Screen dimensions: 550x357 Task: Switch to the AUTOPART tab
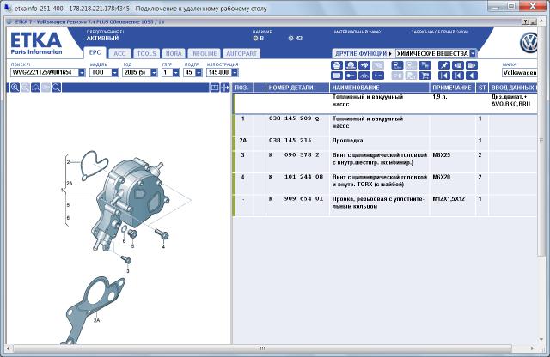pos(241,53)
